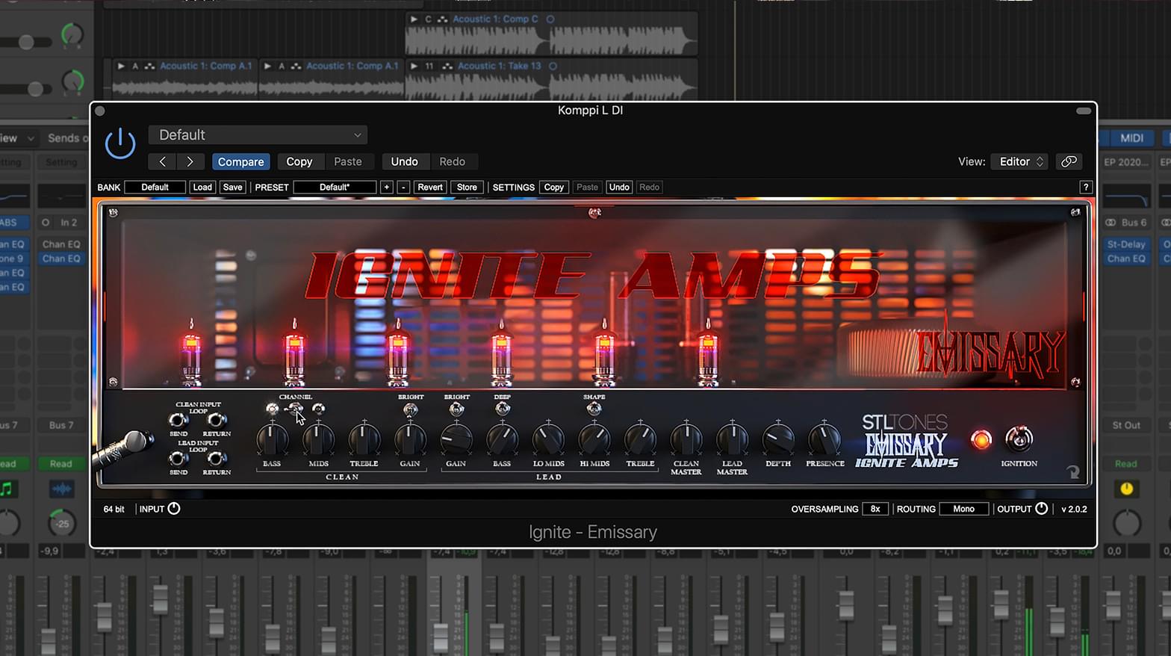Go to next preset arrow
The image size is (1171, 656).
point(190,161)
